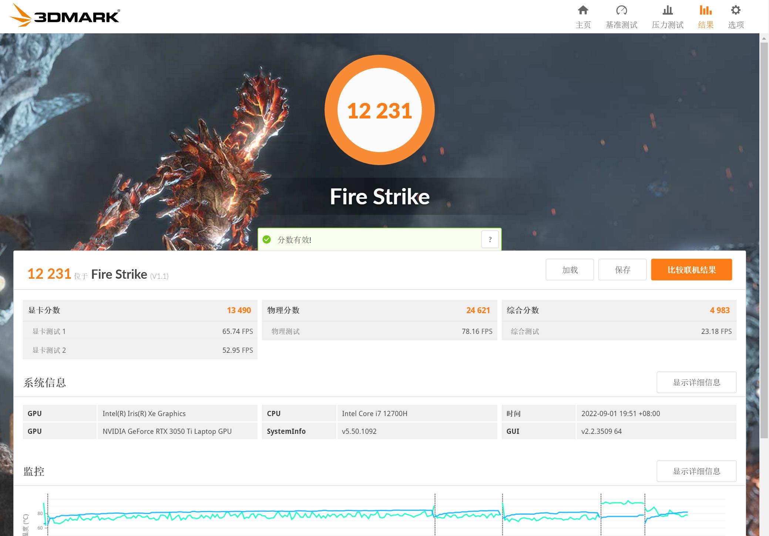The width and height of the screenshot is (769, 536).
Task: Click the 系统信息 section heading
Action: tap(45, 382)
